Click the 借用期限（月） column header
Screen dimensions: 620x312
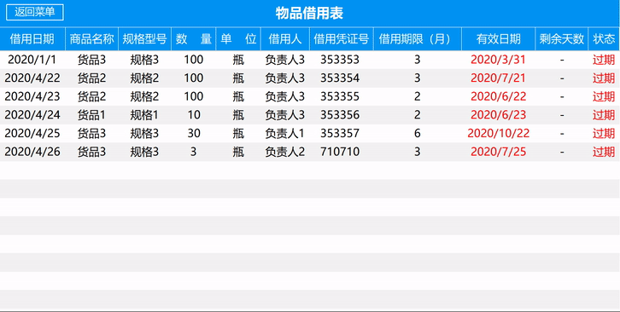[417, 38]
